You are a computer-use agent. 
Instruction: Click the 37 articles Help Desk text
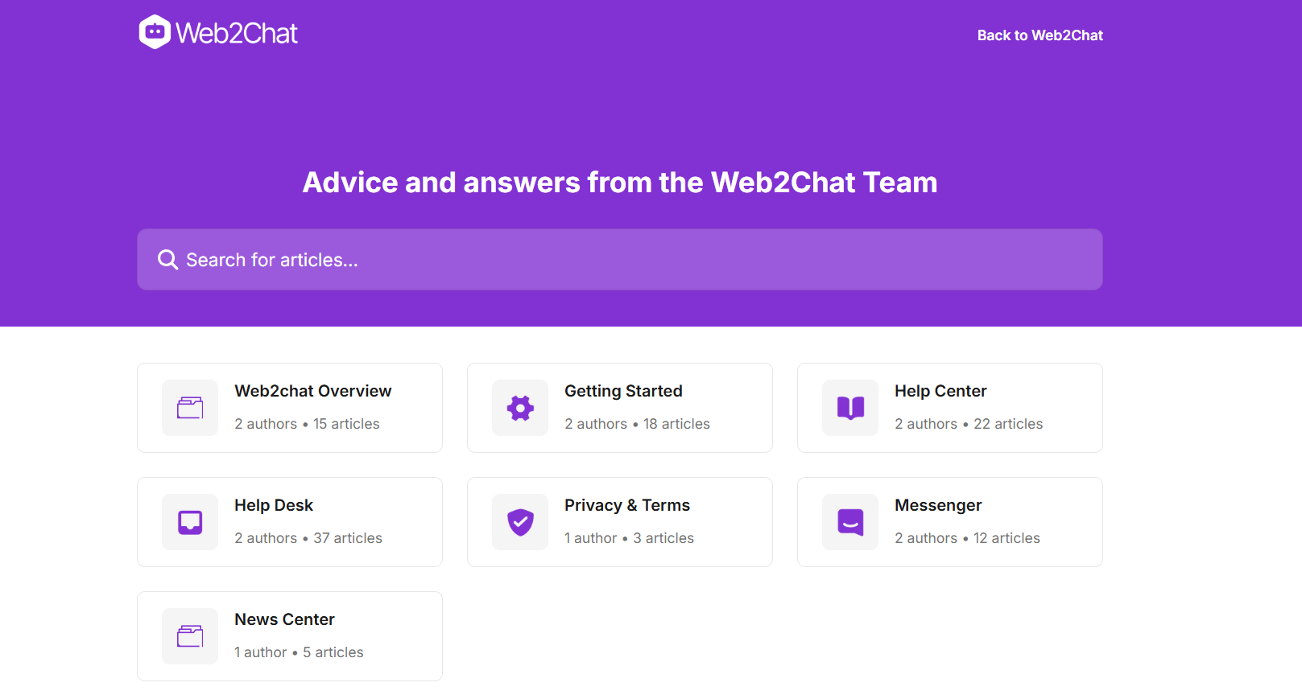(x=348, y=538)
